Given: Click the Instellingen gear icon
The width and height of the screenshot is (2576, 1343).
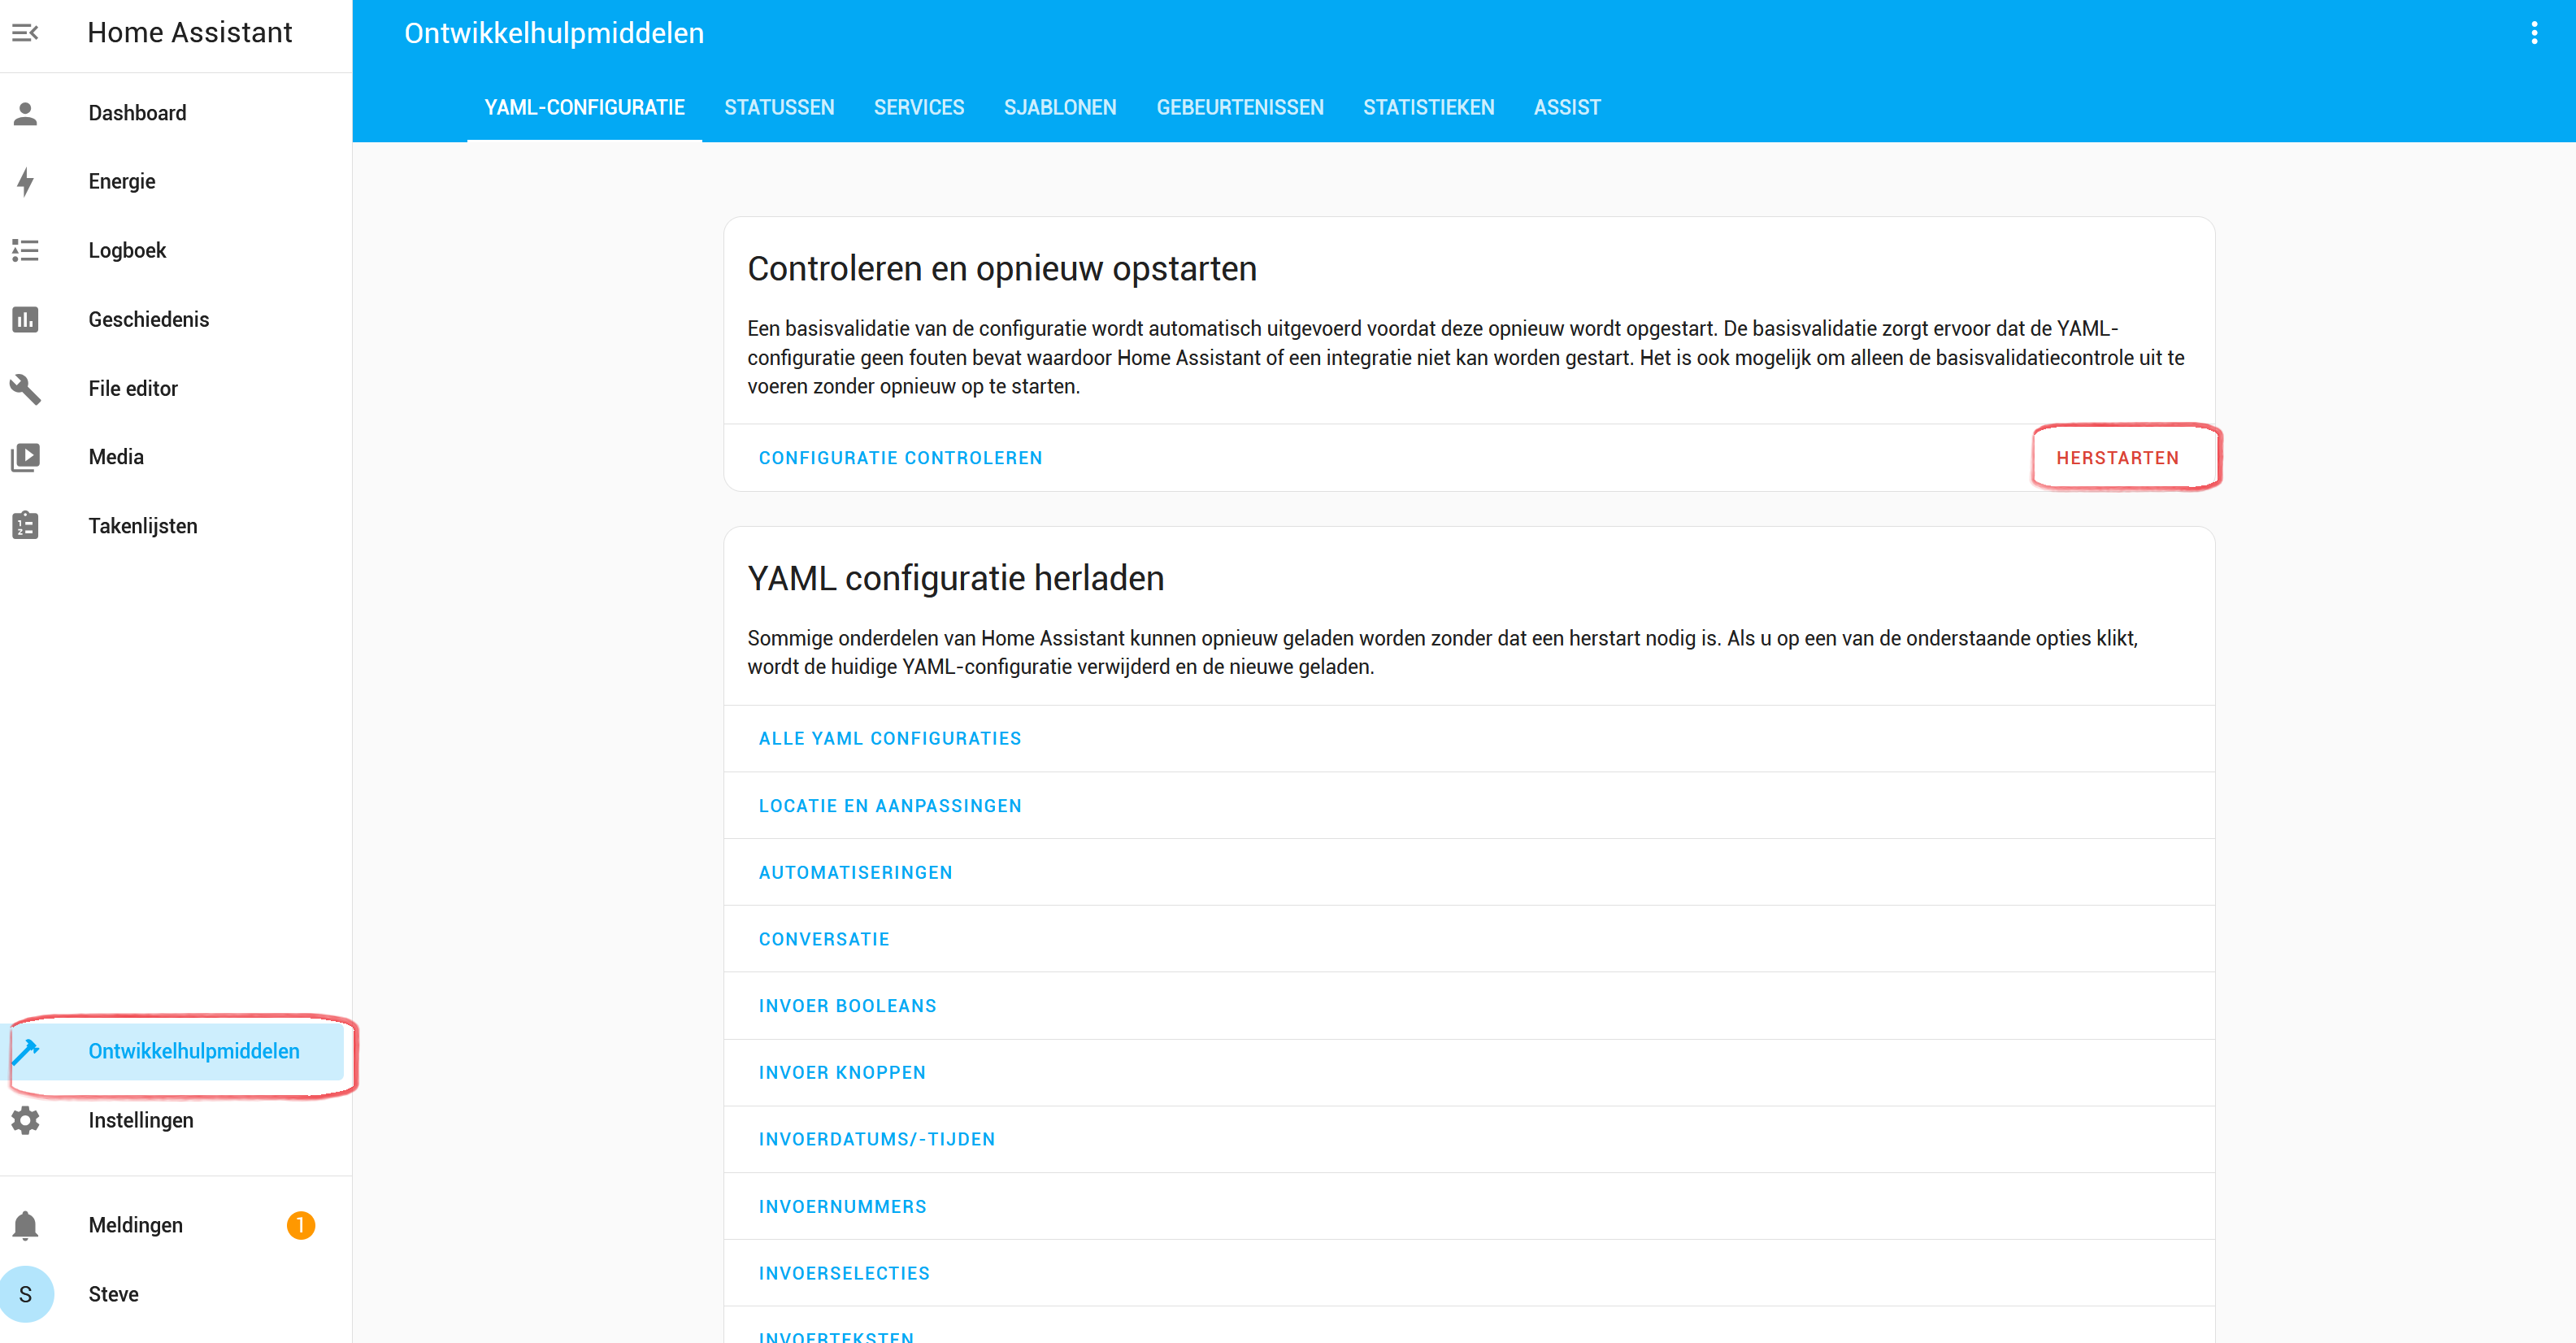Looking at the screenshot, I should point(25,1120).
